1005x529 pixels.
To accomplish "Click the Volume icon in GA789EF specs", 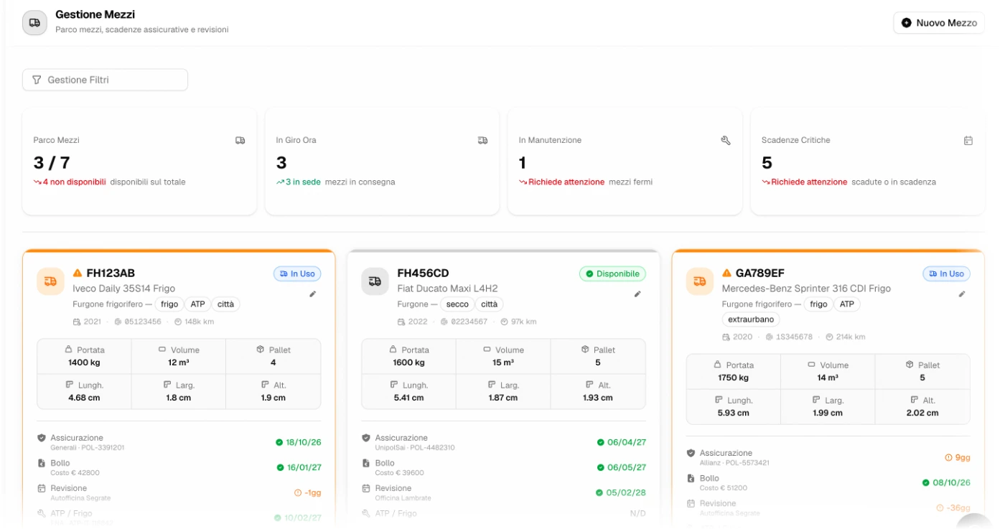I will point(812,364).
